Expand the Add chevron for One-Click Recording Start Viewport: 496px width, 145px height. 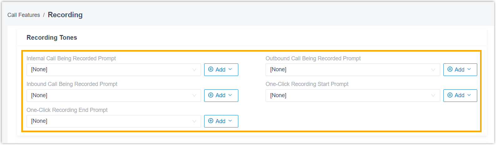click(469, 95)
